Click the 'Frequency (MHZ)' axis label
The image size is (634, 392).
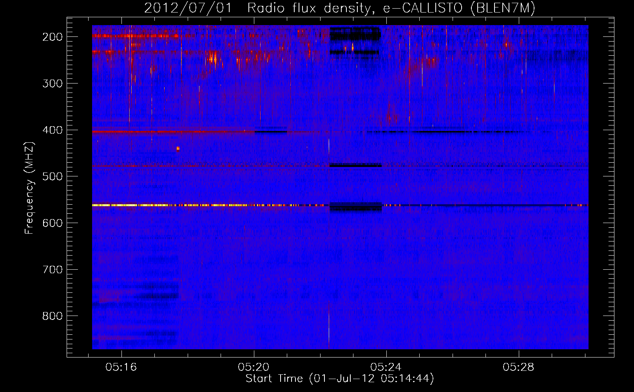(x=29, y=188)
